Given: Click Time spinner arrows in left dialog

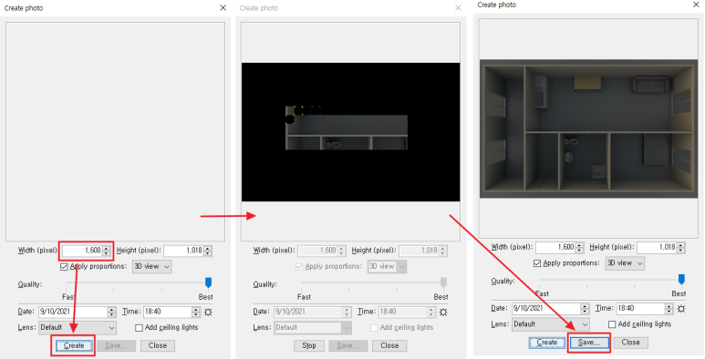Looking at the screenshot, I should click(196, 312).
